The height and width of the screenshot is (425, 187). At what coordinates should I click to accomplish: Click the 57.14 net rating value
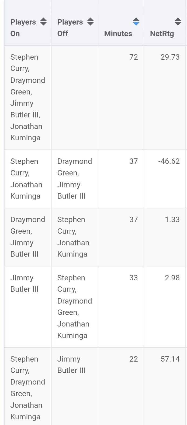point(170,359)
